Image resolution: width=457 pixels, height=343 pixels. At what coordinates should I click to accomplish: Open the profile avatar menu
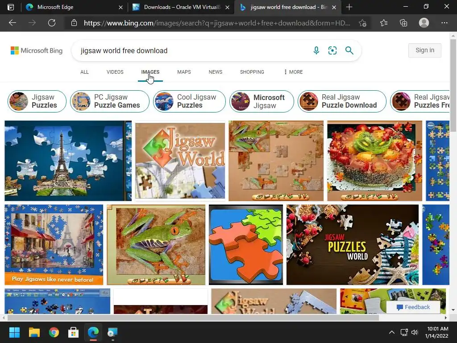424,23
